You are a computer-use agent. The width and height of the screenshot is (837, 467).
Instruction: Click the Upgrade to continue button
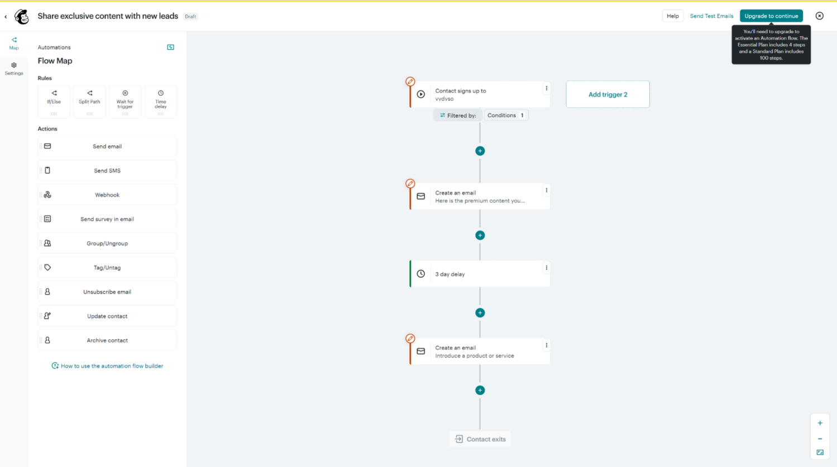(x=771, y=16)
